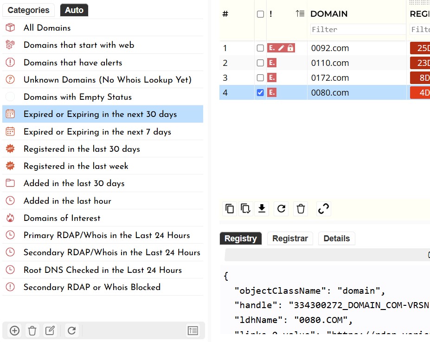The height and width of the screenshot is (342, 430).
Task: Click the E. badge on 0080.com row
Action: [x=272, y=92]
